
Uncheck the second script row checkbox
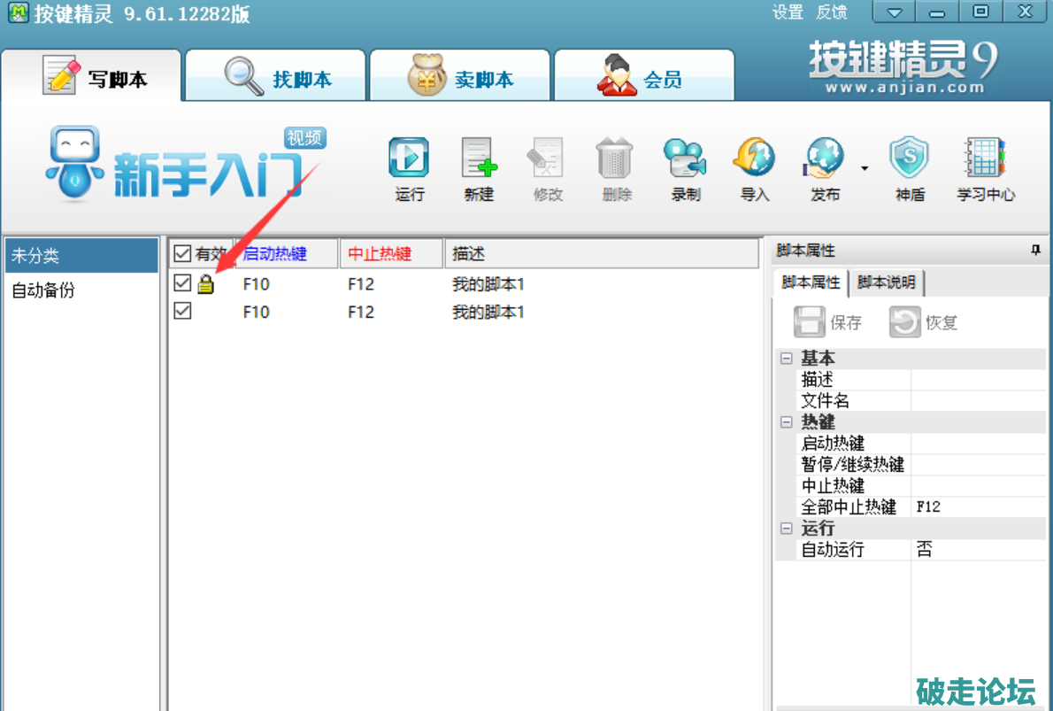pyautogui.click(x=182, y=311)
